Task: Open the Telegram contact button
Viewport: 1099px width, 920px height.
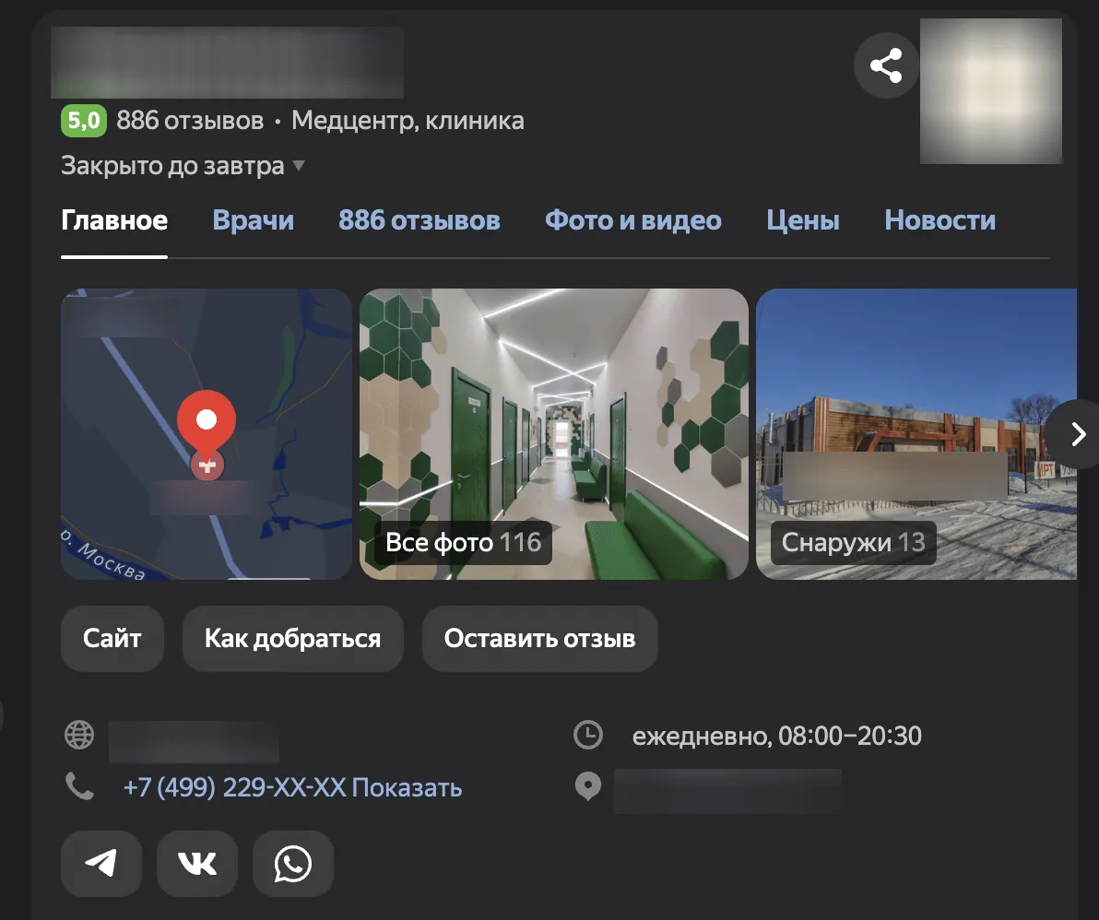Action: pos(101,863)
